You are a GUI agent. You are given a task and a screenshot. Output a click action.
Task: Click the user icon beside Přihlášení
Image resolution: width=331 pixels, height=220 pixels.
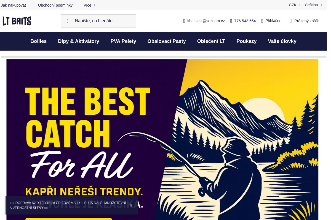point(262,21)
